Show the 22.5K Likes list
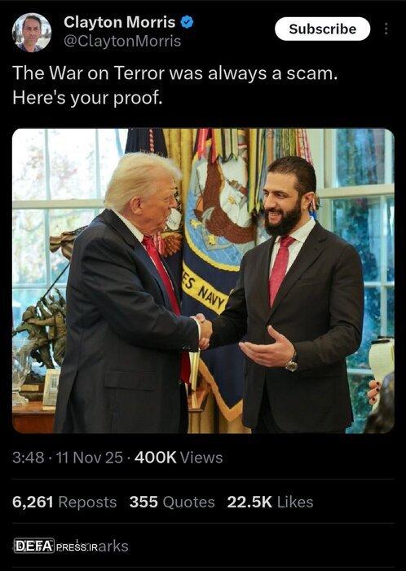The width and height of the screenshot is (406, 571). [x=270, y=502]
